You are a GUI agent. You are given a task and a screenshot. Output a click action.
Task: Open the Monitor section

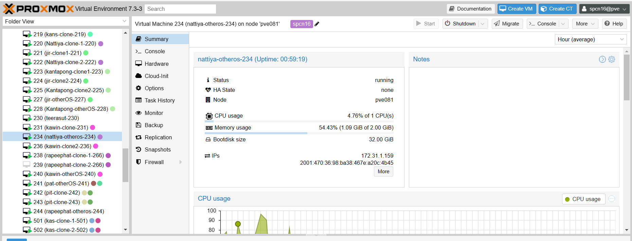(160, 113)
